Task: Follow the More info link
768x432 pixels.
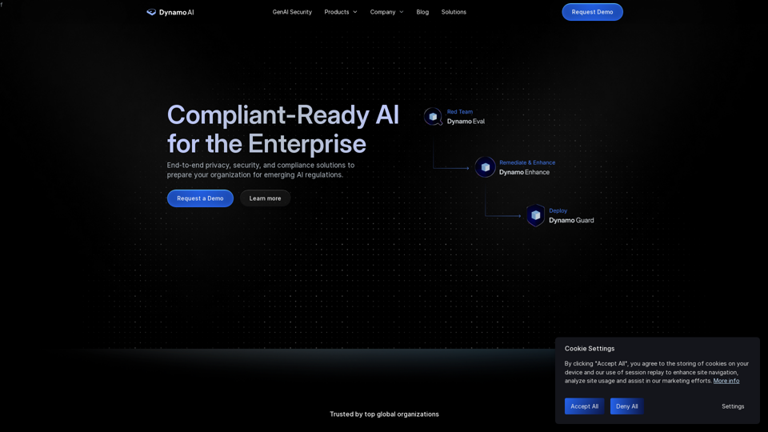Action: (x=726, y=381)
